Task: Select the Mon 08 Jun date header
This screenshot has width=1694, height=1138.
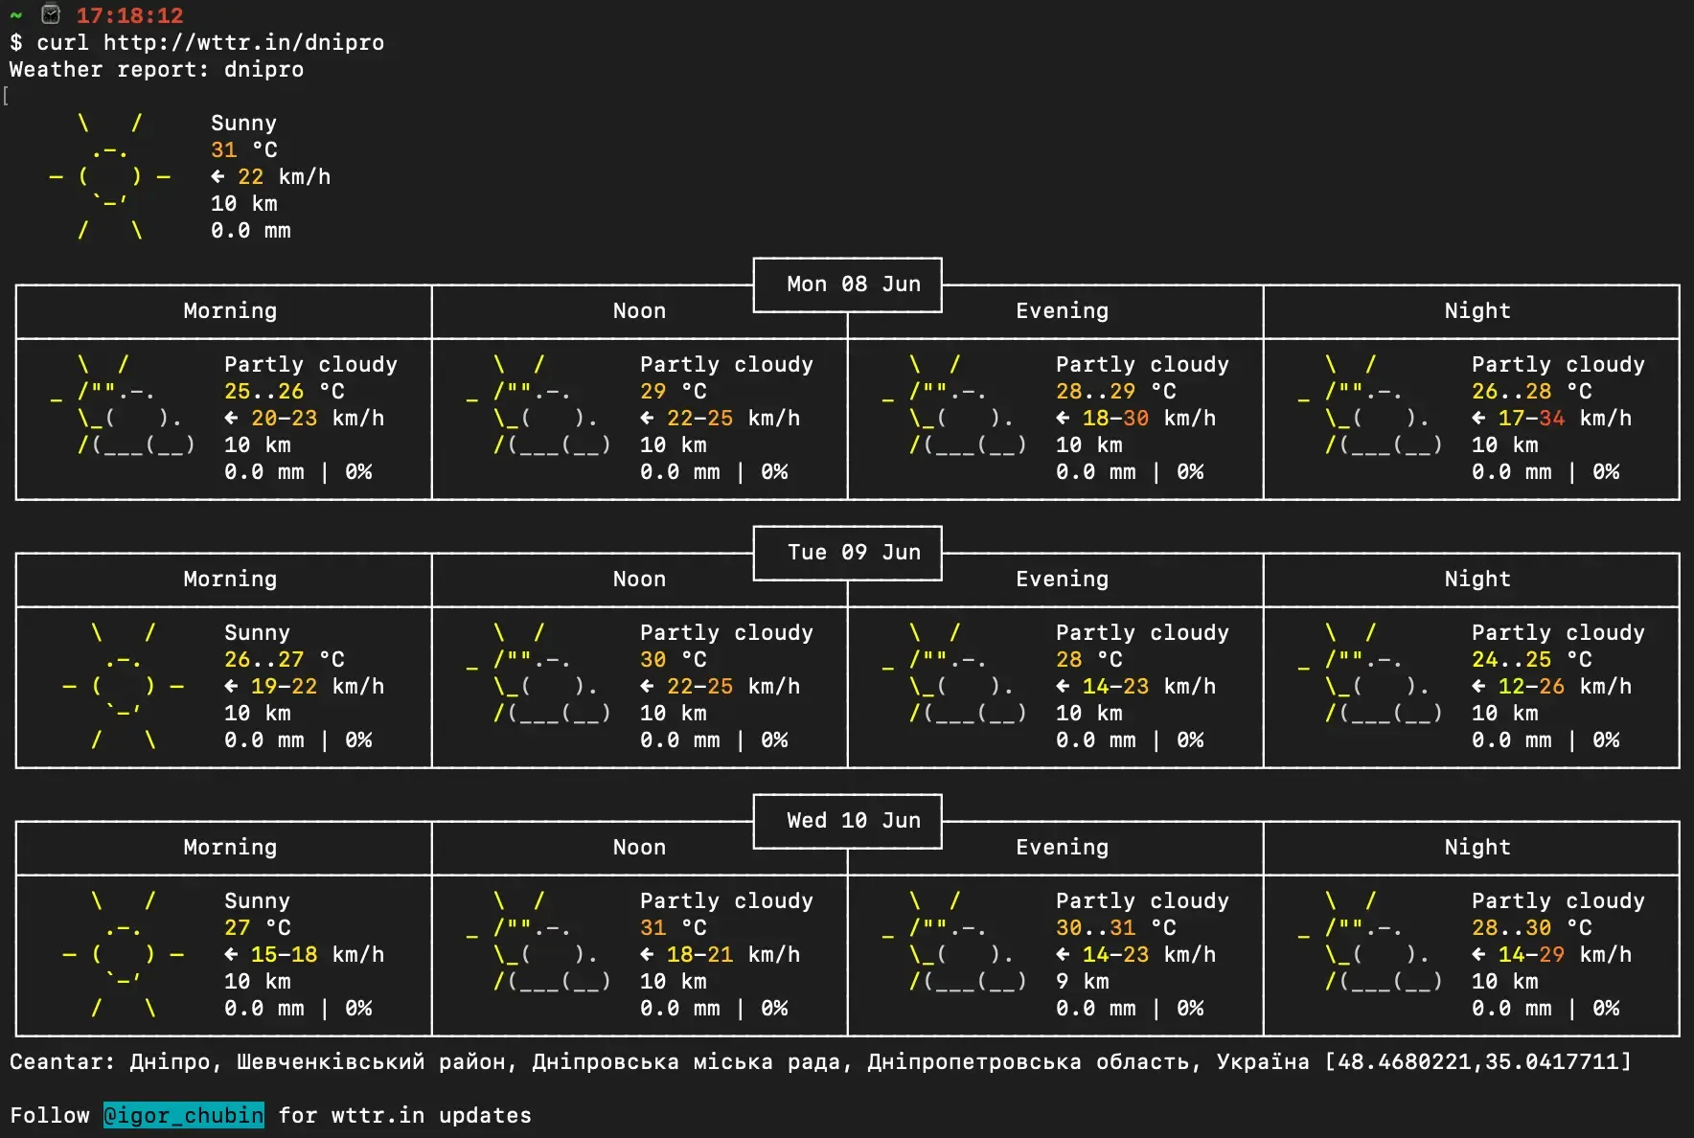Action: tap(853, 284)
